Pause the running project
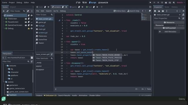Screen dimensions: 188x105 point(154,3)
